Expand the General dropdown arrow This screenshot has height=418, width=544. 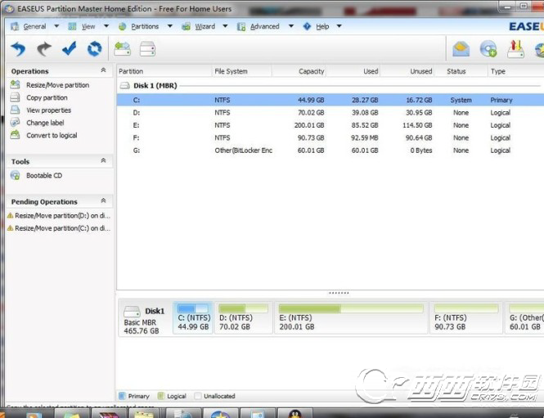(56, 26)
